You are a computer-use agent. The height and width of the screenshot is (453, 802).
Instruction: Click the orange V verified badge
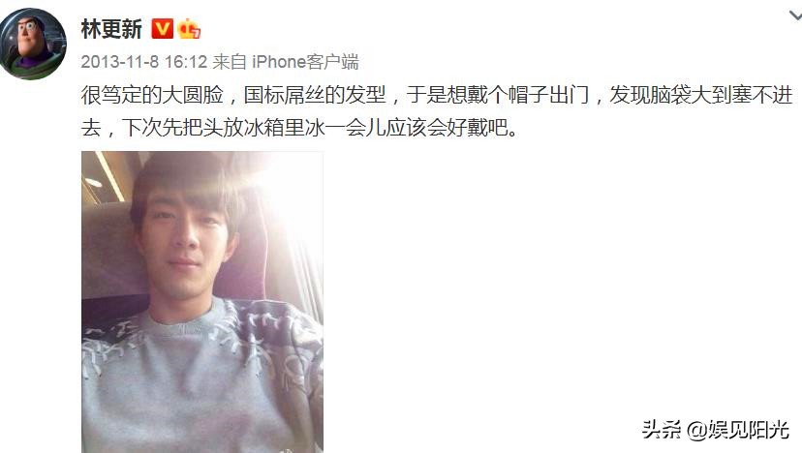[x=162, y=29]
